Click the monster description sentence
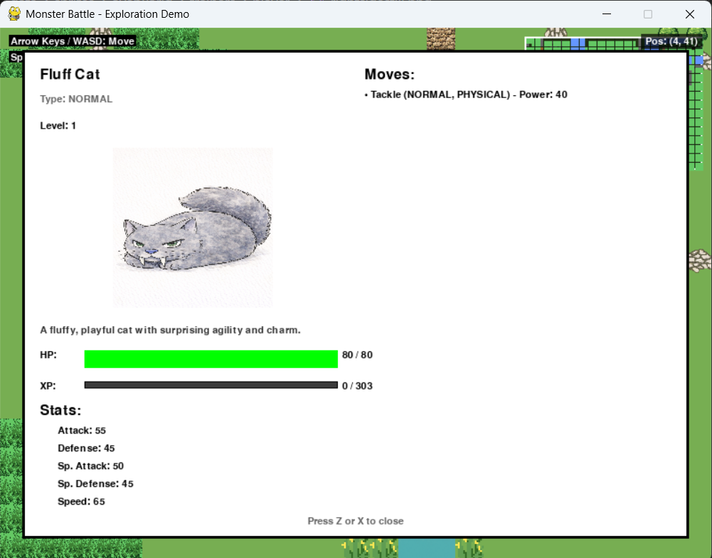This screenshot has height=558, width=712. (170, 330)
